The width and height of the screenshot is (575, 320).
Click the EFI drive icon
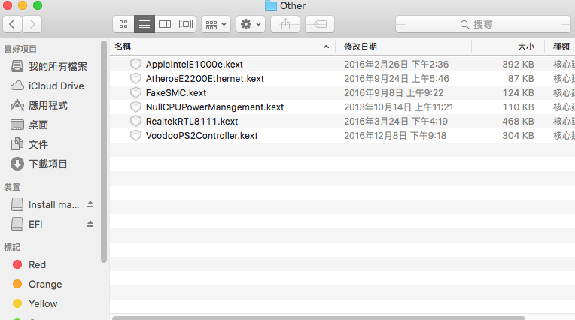tap(17, 224)
